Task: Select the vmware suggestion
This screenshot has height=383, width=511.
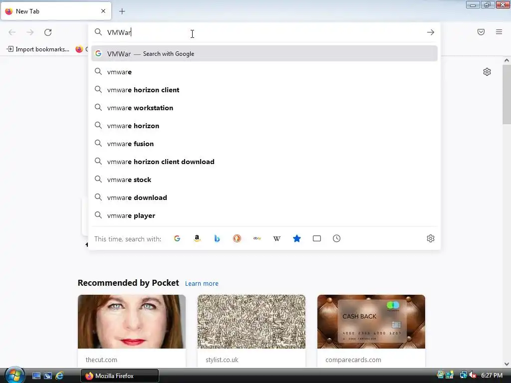Action: tap(264, 72)
